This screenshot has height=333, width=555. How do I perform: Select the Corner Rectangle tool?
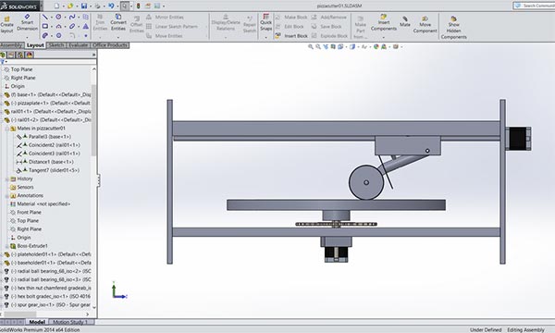[45, 26]
